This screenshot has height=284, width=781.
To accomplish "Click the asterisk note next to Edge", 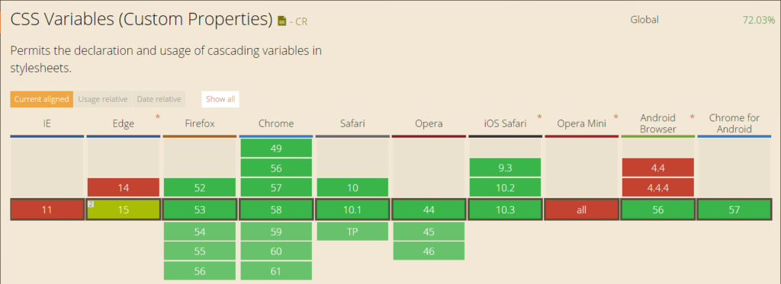I will pos(158,118).
